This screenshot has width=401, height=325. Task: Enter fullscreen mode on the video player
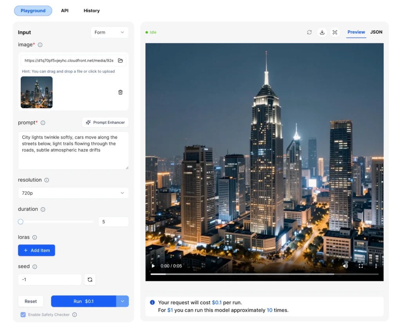pyautogui.click(x=361, y=266)
